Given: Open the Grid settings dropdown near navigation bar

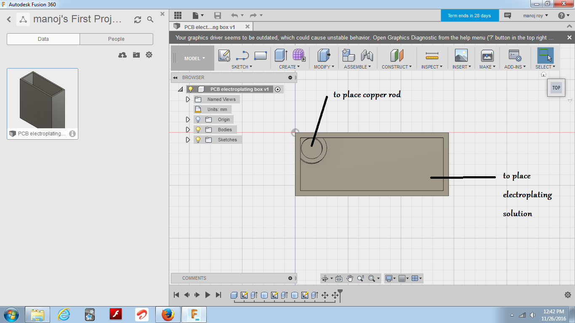Looking at the screenshot, I should coord(403,278).
